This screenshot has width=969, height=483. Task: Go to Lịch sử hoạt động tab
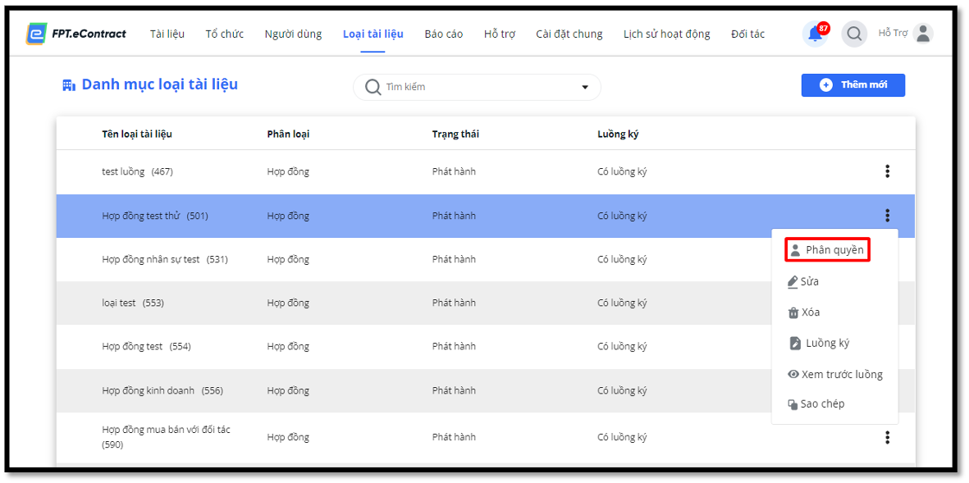(667, 34)
